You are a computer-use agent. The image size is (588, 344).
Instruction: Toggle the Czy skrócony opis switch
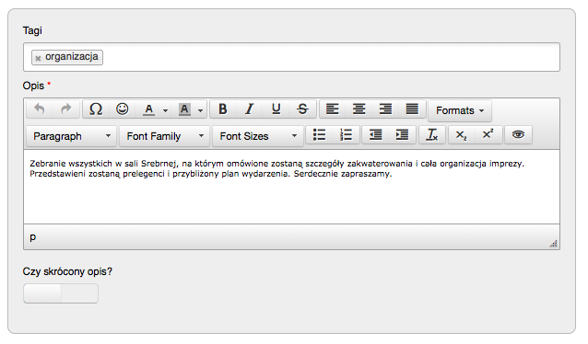(61, 293)
